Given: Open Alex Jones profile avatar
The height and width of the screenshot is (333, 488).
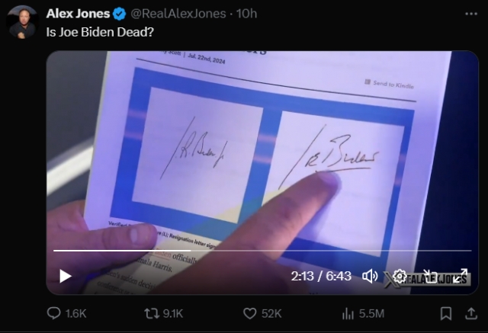Looking at the screenshot, I should [x=22, y=22].
